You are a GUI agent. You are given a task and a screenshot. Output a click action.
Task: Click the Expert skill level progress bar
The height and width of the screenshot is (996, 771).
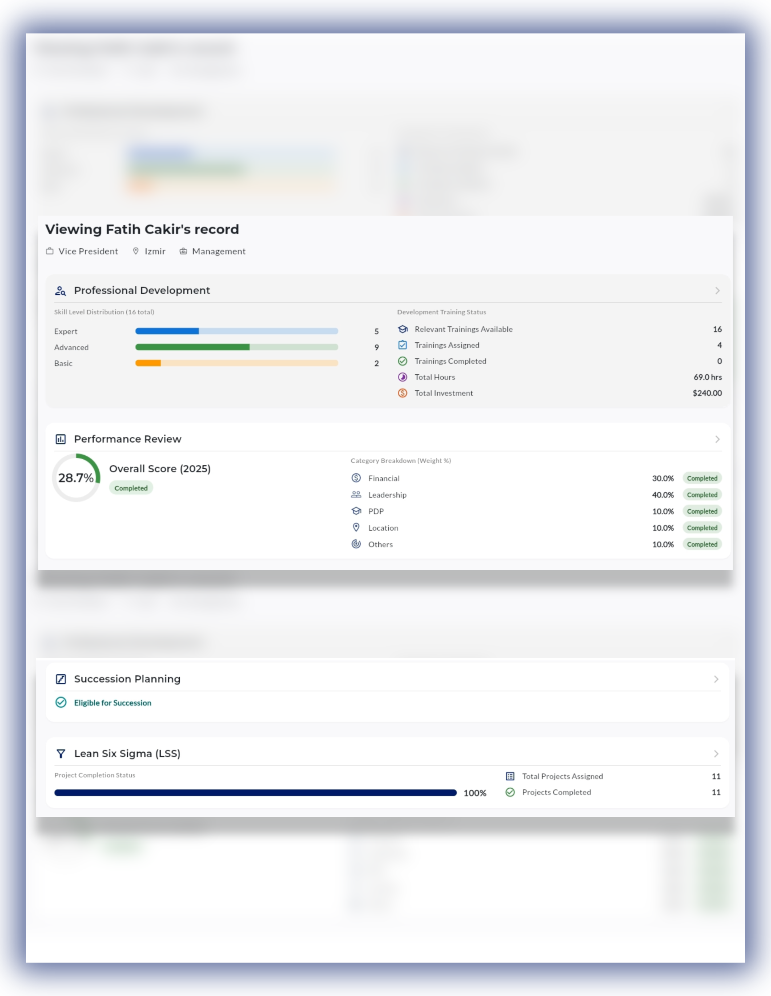point(236,331)
